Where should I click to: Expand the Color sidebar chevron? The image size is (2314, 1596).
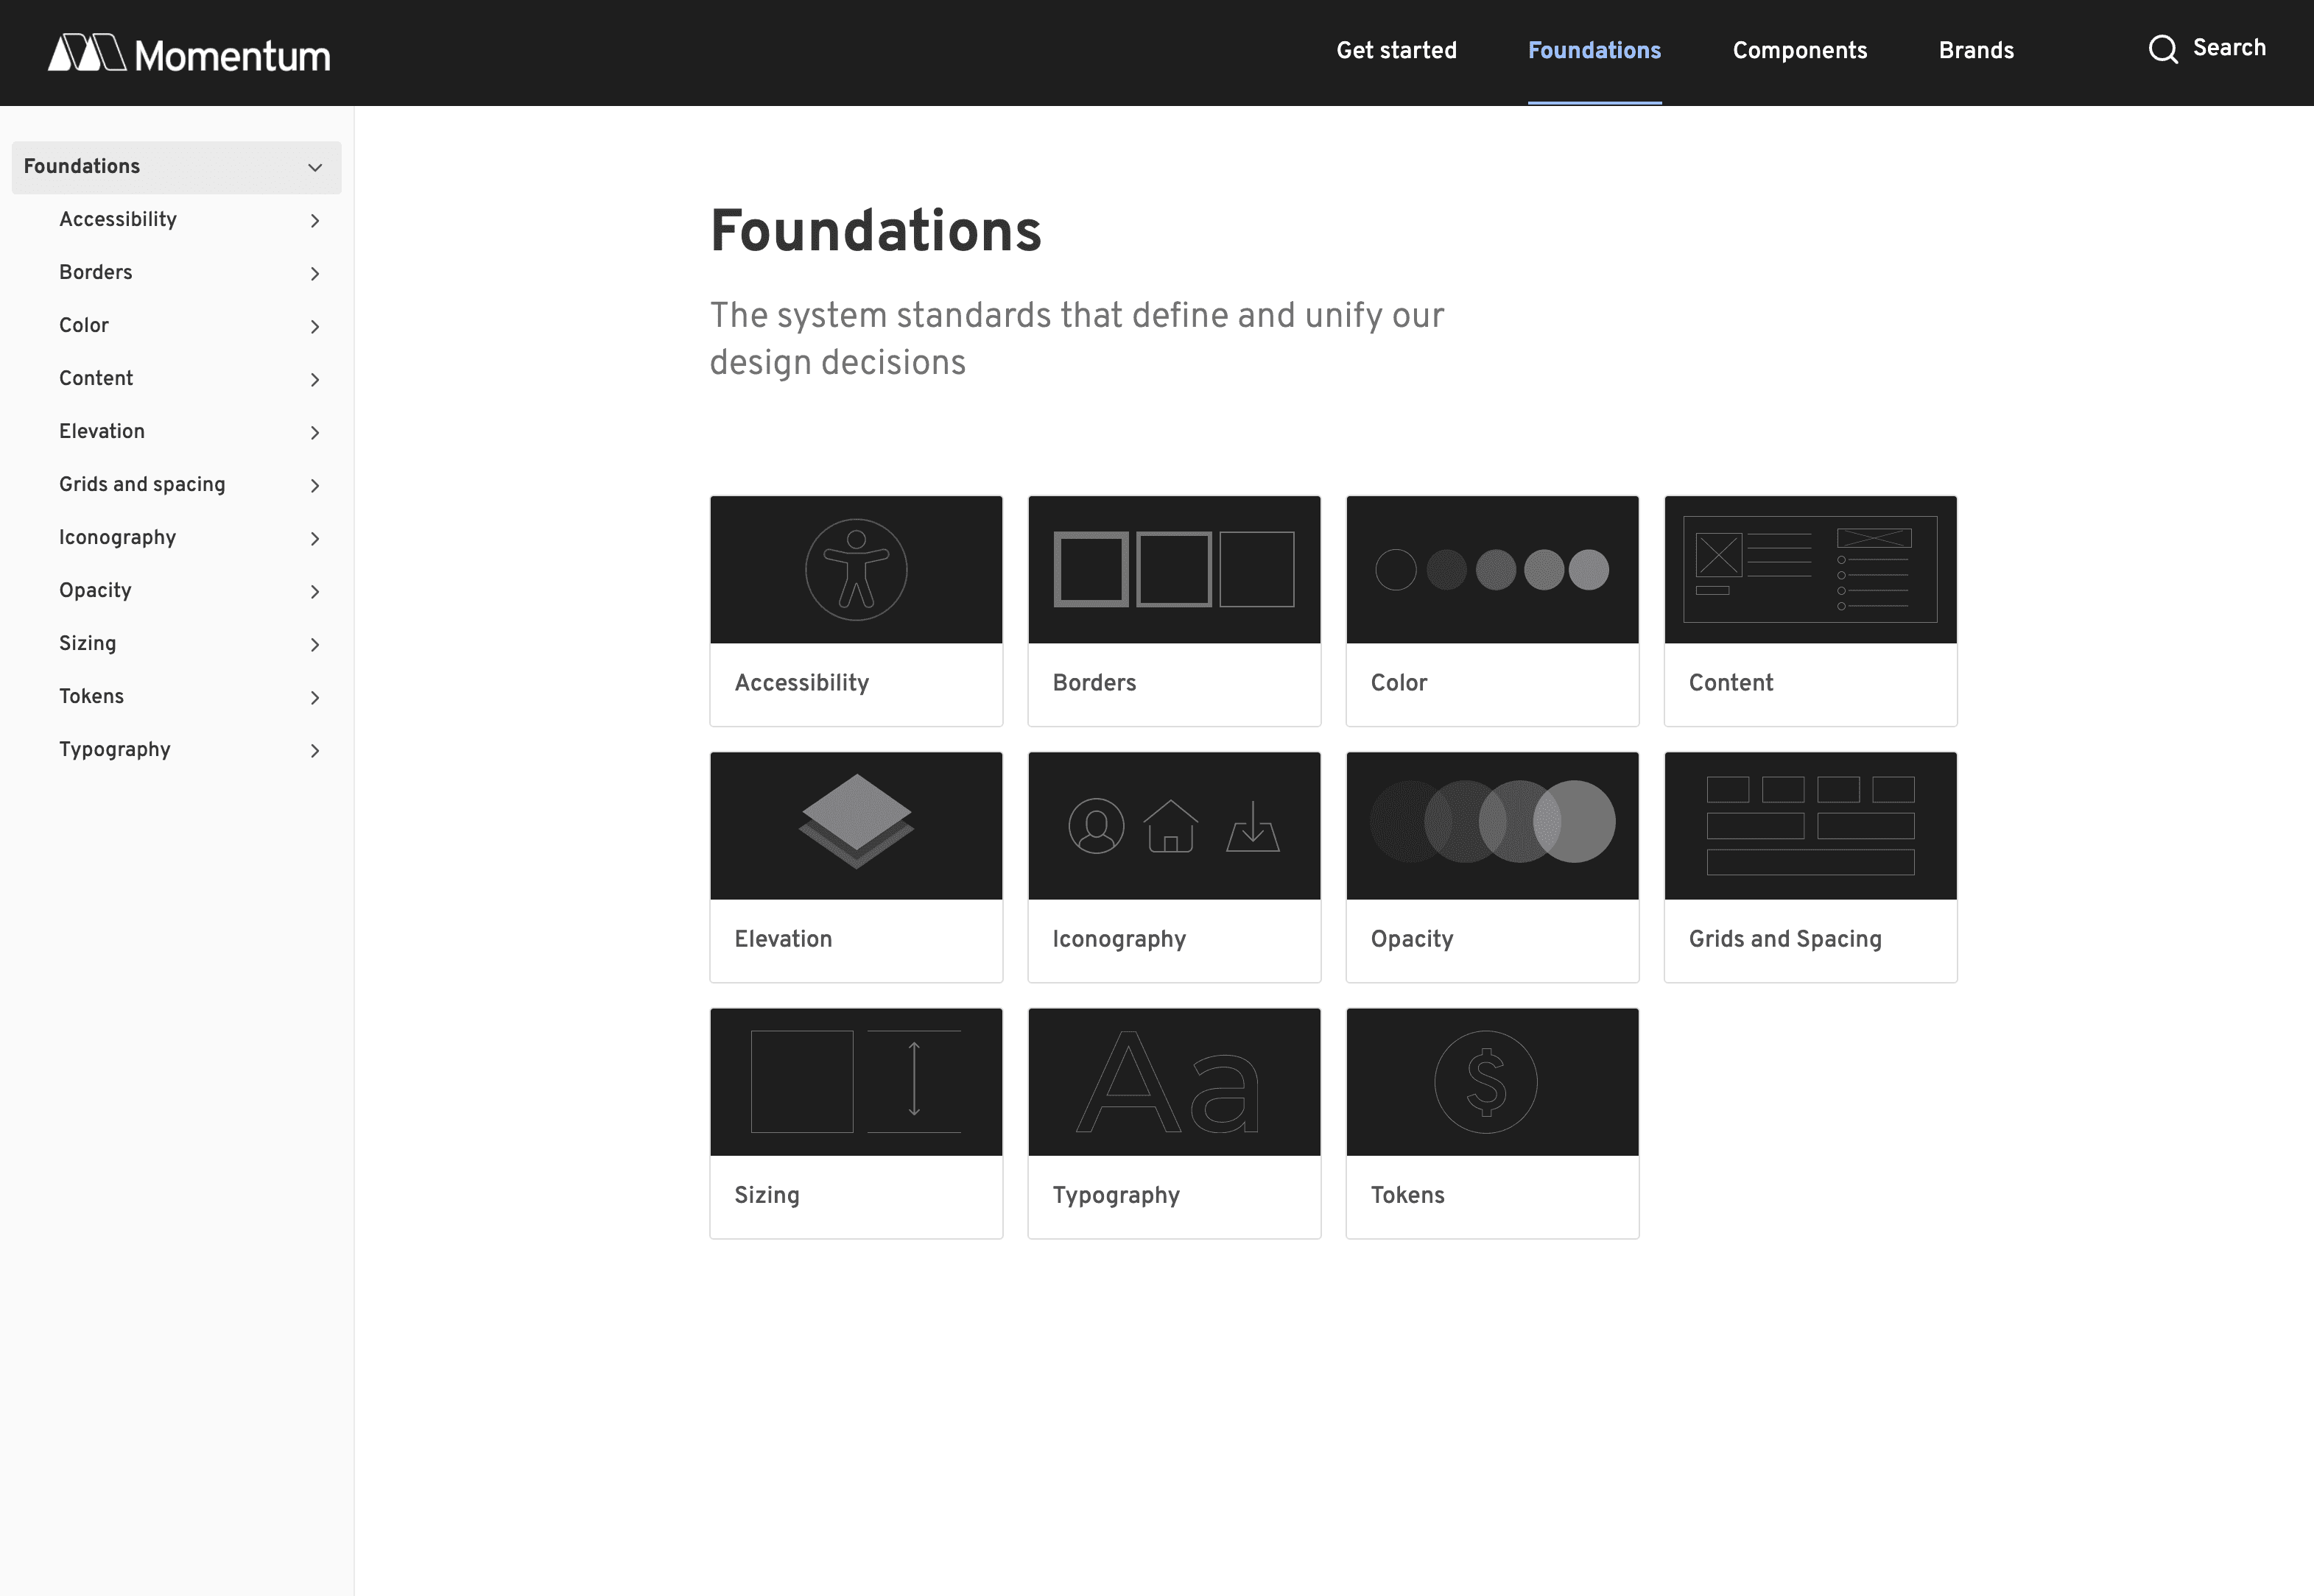(314, 327)
